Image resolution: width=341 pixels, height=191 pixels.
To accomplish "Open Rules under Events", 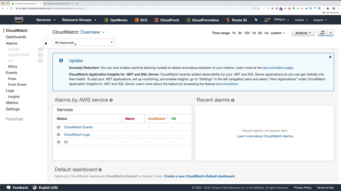I will pyautogui.click(x=12, y=79).
